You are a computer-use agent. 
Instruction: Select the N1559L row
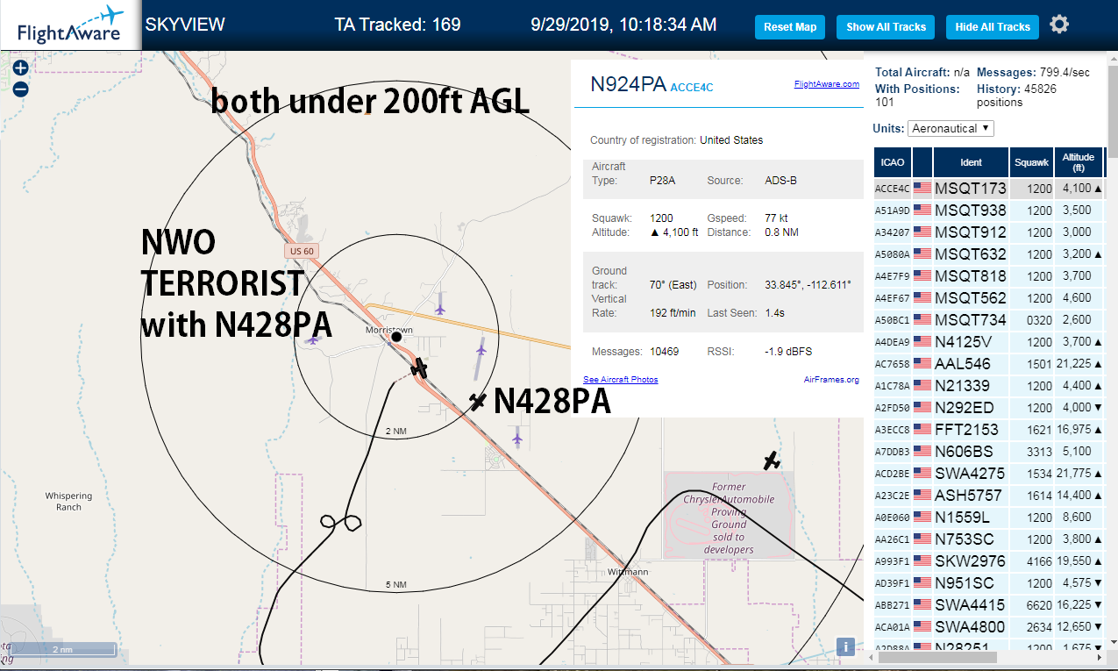[x=989, y=517]
